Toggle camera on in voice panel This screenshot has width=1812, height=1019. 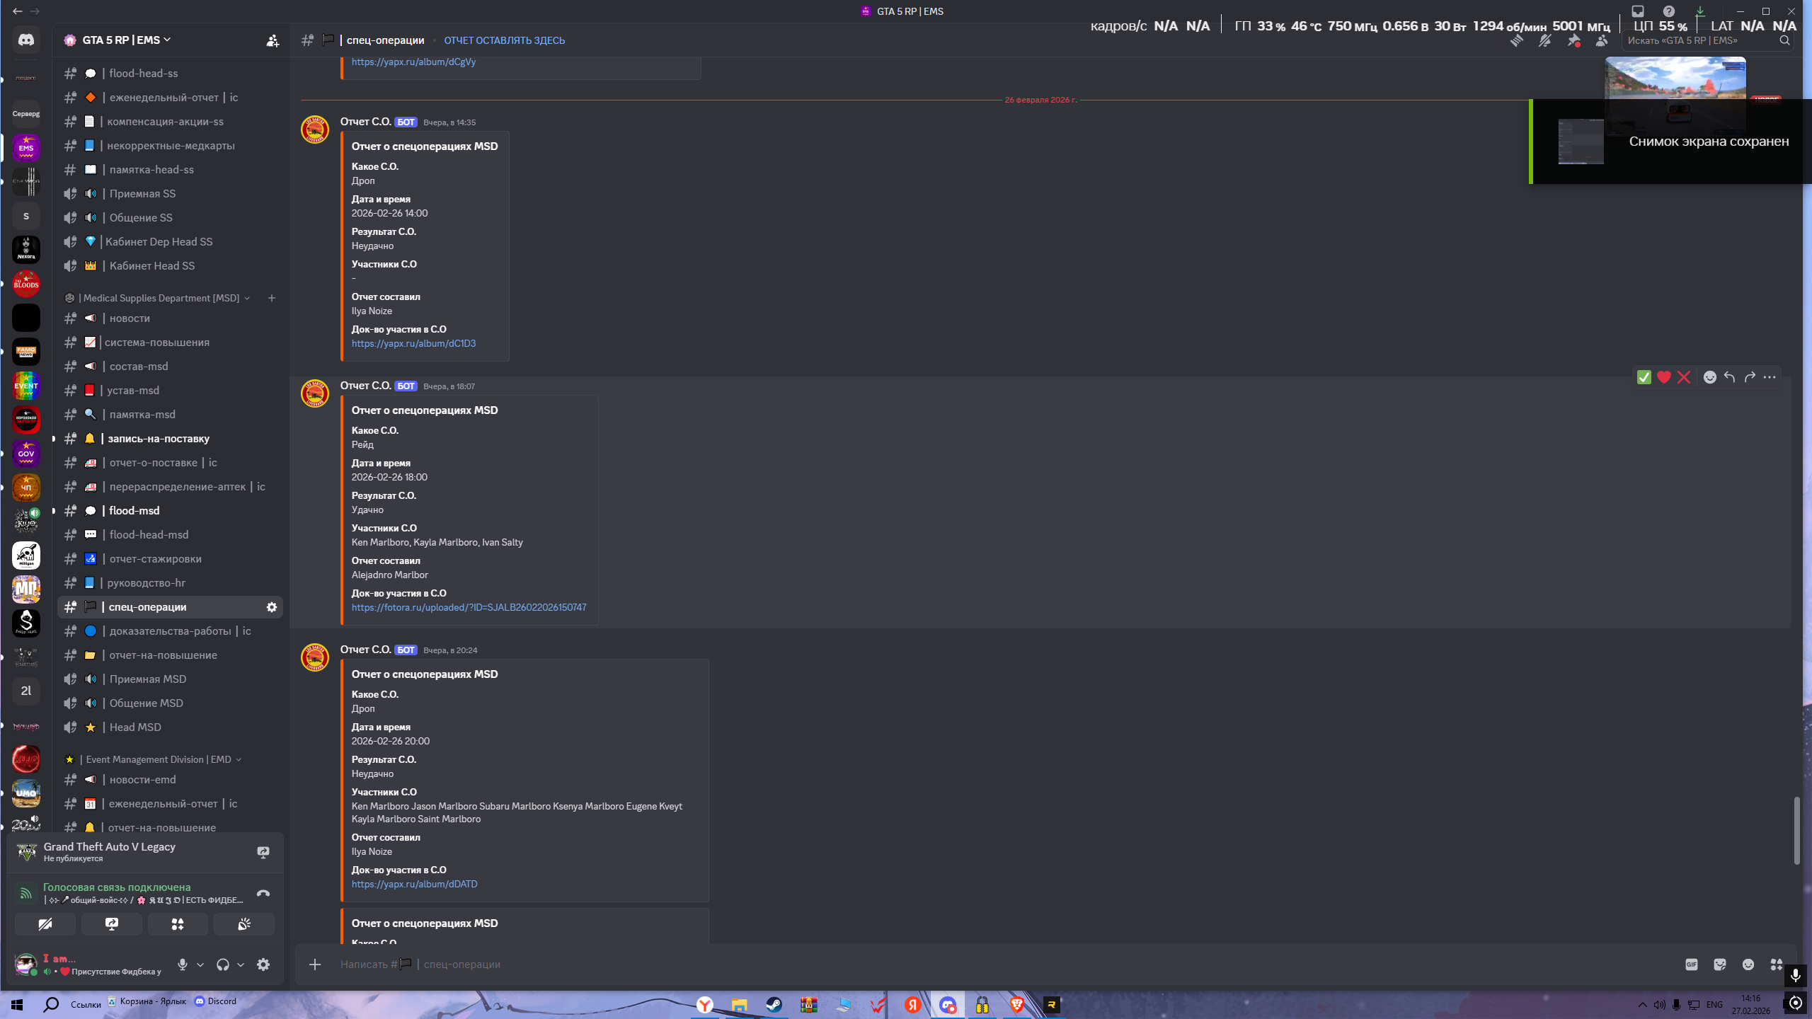(x=45, y=924)
